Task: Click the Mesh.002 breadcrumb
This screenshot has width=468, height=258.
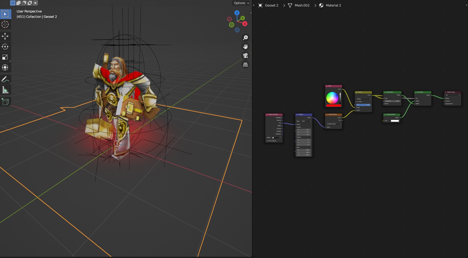Action: coord(302,5)
